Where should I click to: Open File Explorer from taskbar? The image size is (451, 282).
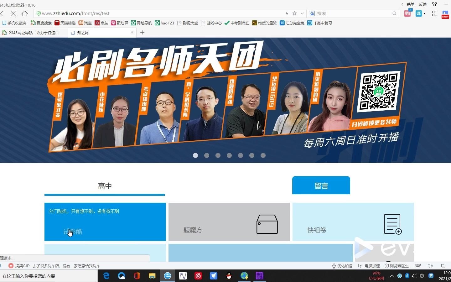(x=152, y=276)
